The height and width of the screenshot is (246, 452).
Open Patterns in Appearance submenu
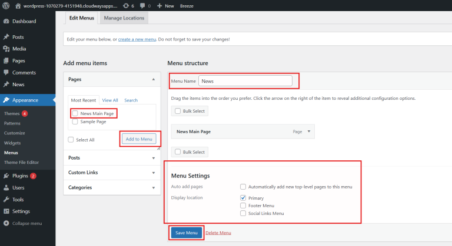click(12, 123)
